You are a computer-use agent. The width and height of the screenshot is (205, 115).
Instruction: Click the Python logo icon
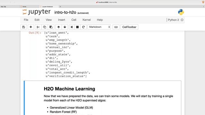click(x=181, y=12)
